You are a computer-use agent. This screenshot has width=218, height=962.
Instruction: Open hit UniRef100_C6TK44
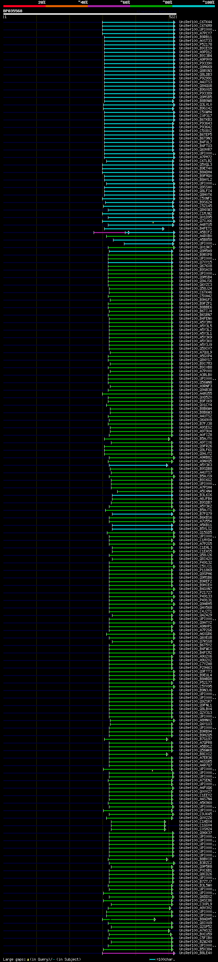point(195,22)
